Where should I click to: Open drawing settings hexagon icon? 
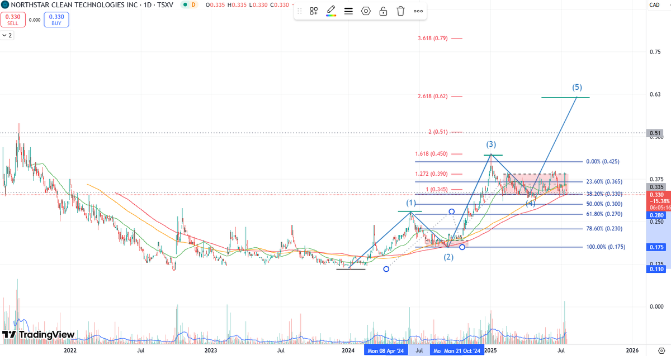coord(366,11)
